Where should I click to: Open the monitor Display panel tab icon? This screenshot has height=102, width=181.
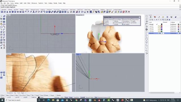click(171, 17)
